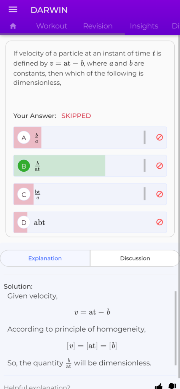Tap the ban icon on option D
The height and width of the screenshot is (389, 180).
[159, 222]
